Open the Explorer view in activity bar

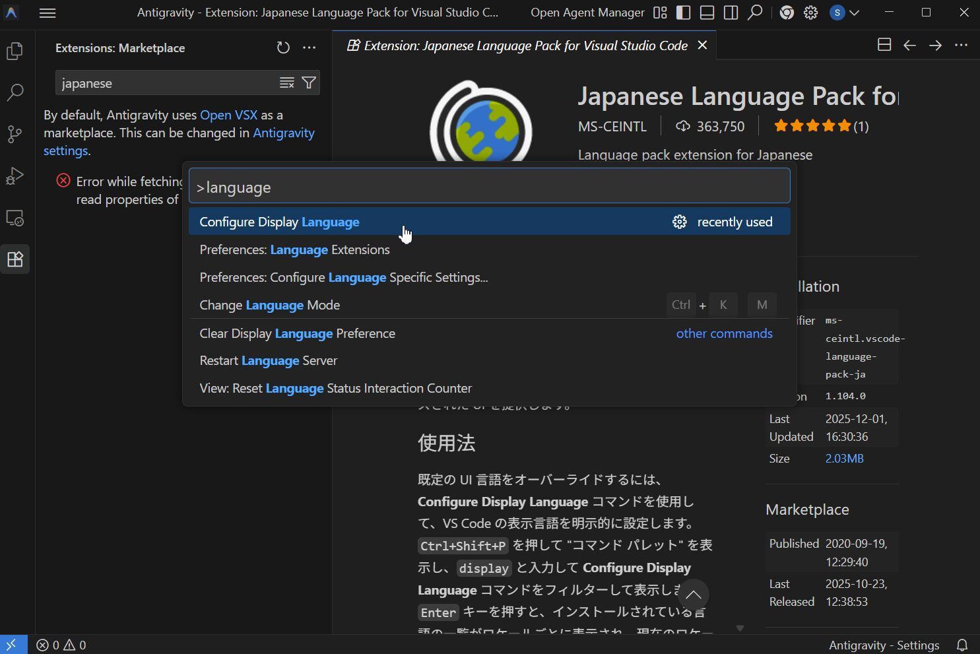click(x=15, y=51)
